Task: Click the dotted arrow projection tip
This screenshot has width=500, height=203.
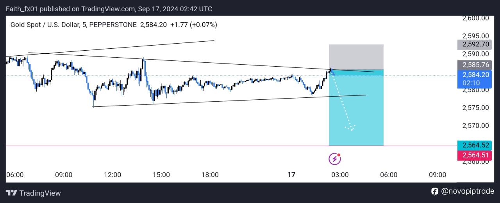Action: [351, 130]
